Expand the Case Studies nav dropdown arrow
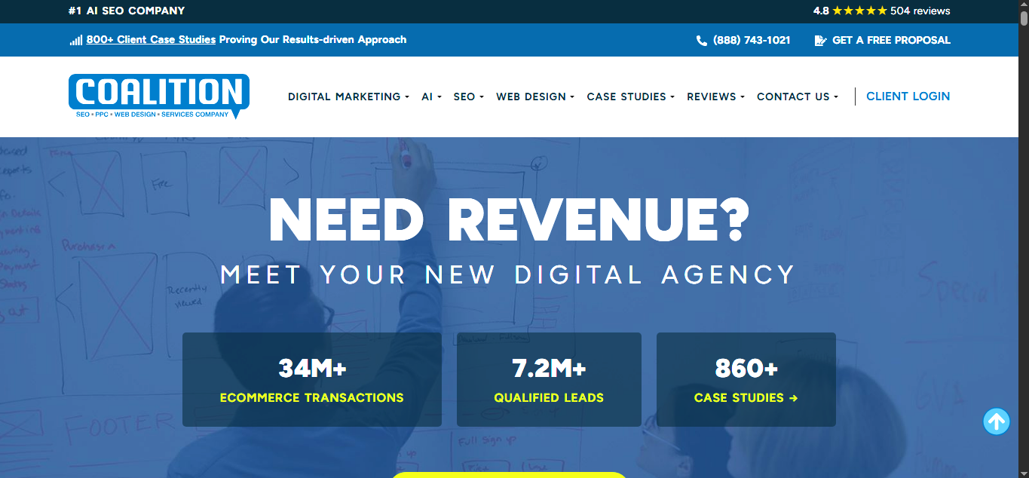The image size is (1029, 478). click(672, 97)
